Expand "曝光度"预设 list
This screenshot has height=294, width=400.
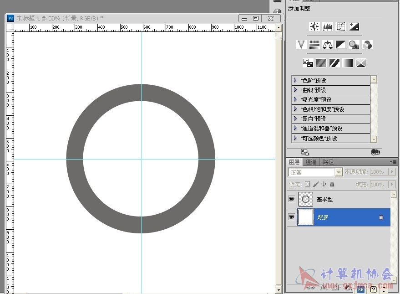(x=295, y=99)
